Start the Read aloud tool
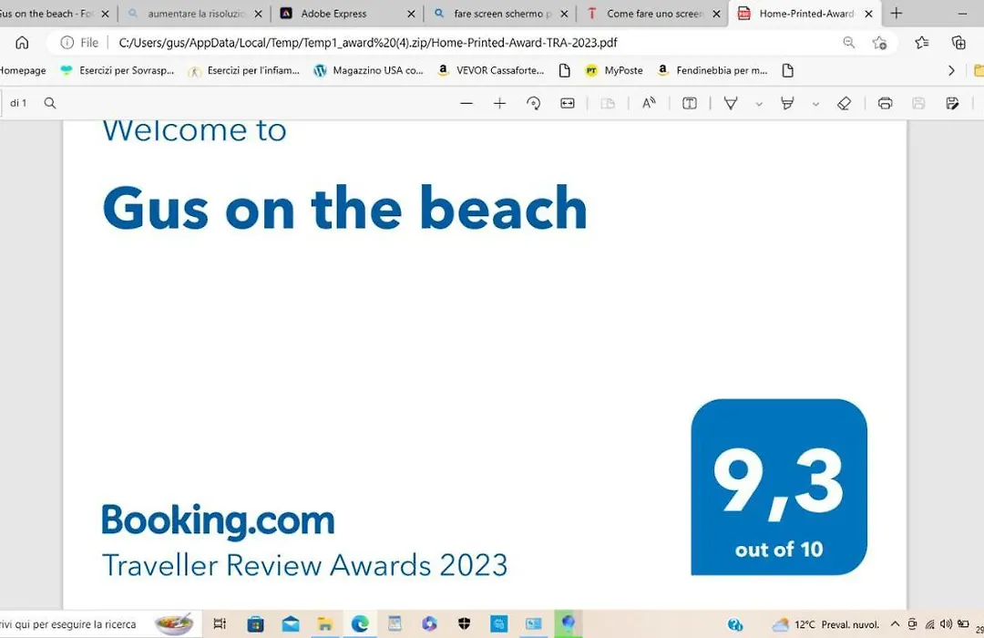The height and width of the screenshot is (638, 984). click(649, 103)
